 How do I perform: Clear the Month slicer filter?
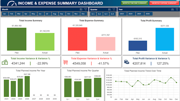(x=85, y=10)
